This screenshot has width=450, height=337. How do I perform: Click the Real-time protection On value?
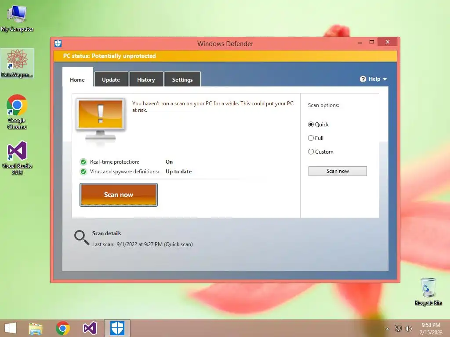coord(169,162)
